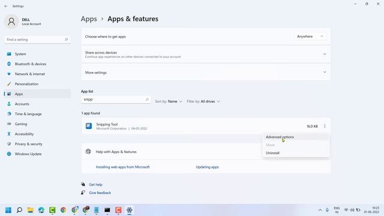Click Apps in the breadcrumb
The image size is (384, 216).
click(x=89, y=19)
